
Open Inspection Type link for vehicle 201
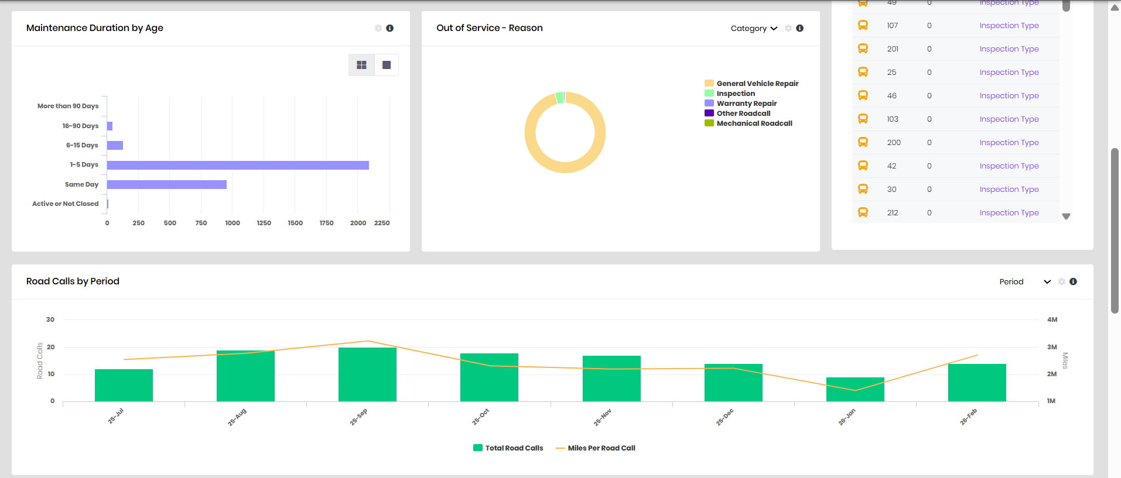(x=1009, y=49)
